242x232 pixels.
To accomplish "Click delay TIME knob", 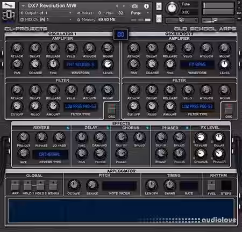I will [x=82, y=137].
